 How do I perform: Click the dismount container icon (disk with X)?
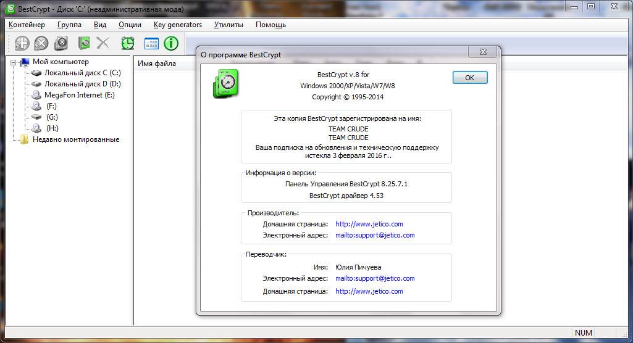[x=41, y=43]
